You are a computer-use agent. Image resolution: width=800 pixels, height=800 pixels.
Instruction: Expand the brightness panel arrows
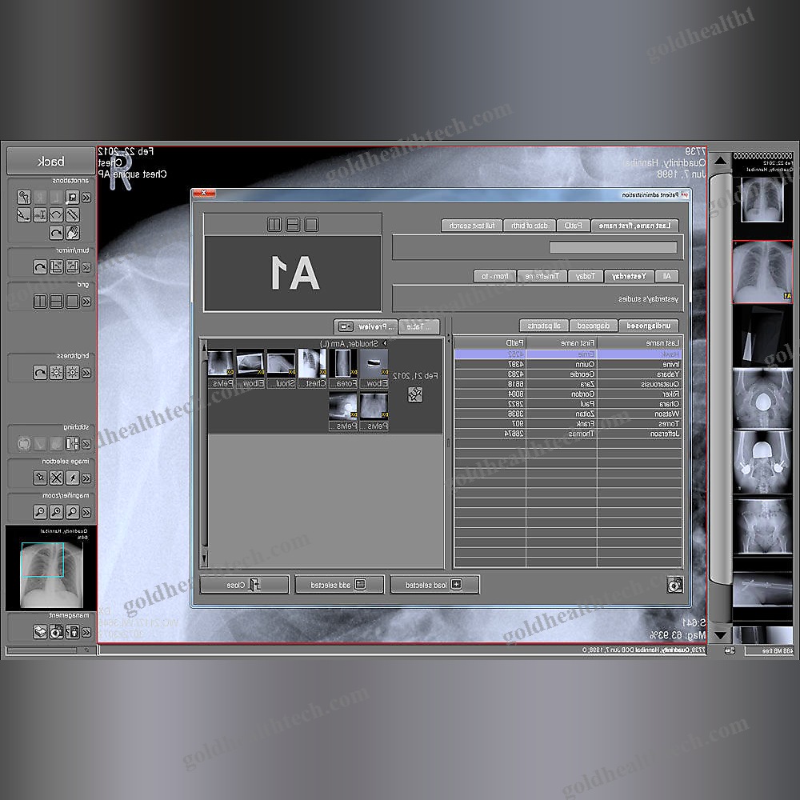[86, 373]
